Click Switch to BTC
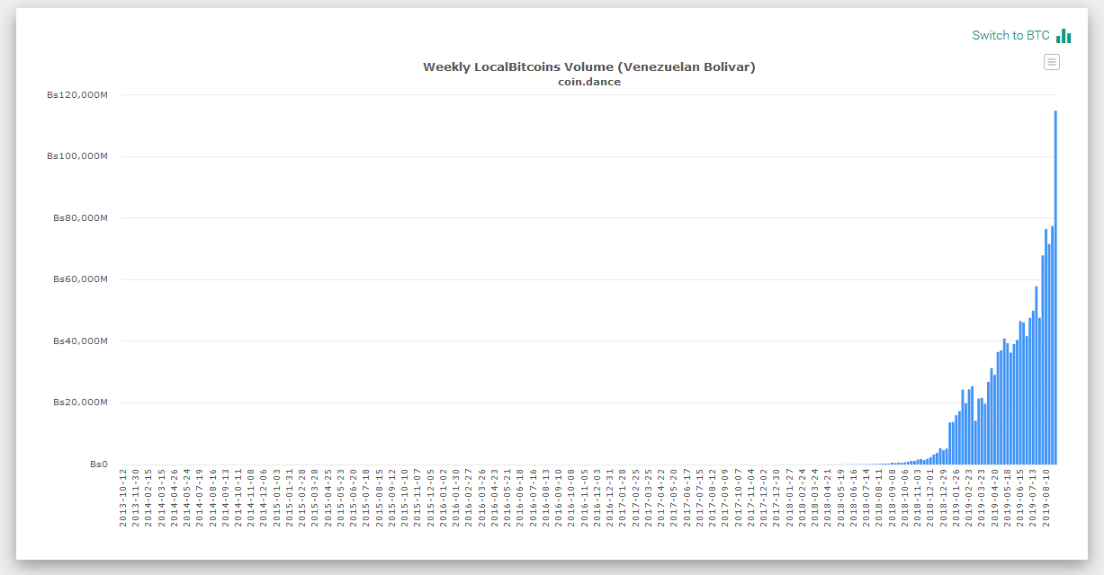 (1010, 35)
